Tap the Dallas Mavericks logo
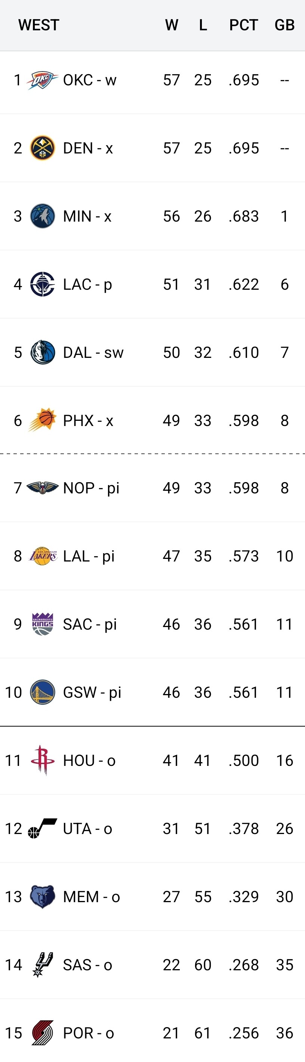The height and width of the screenshot is (1062, 305). (42, 353)
